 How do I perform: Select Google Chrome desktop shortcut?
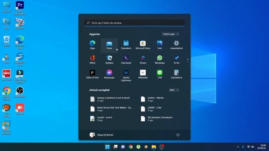pyautogui.click(x=7, y=94)
